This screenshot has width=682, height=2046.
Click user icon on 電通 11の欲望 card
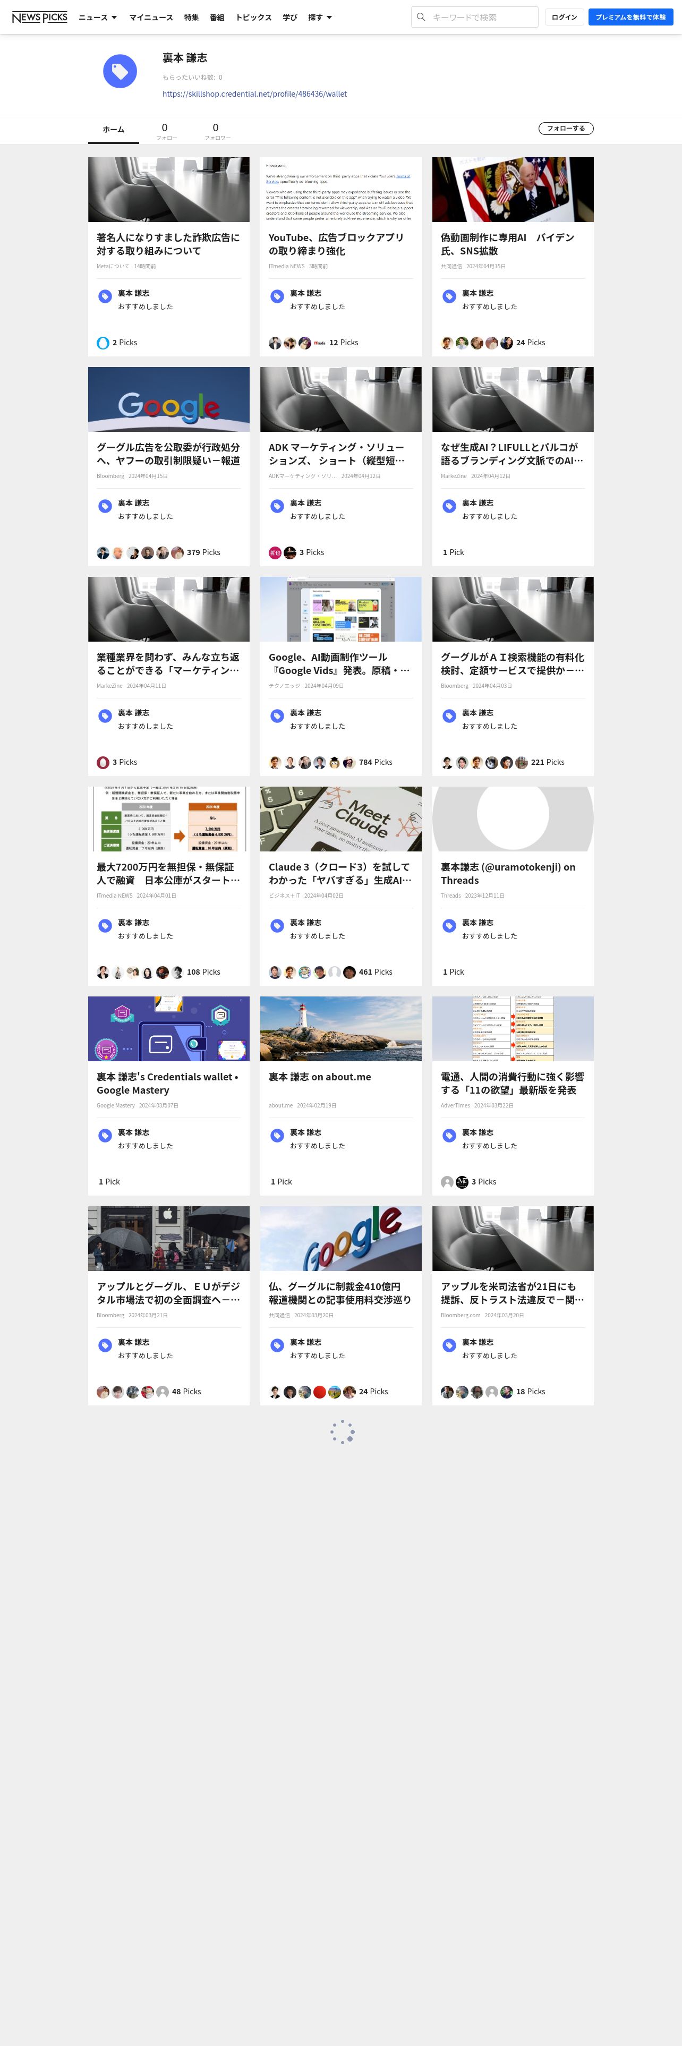449,1135
